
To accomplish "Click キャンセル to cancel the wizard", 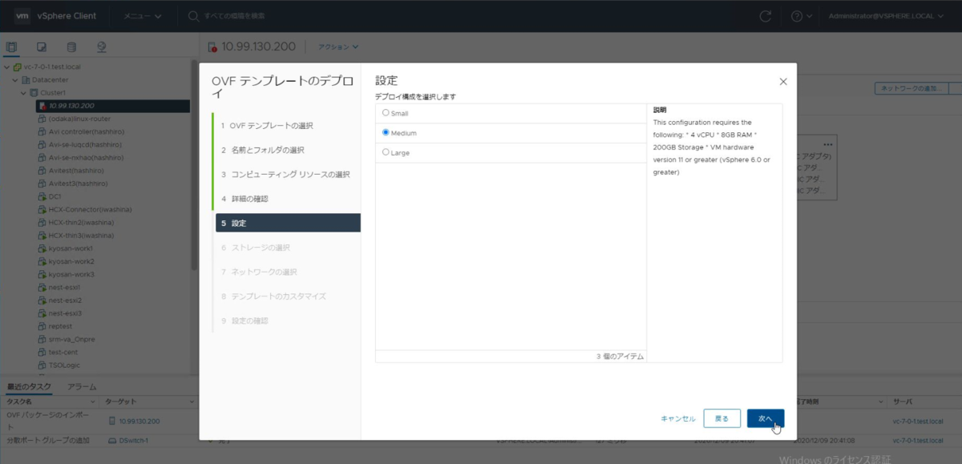I will (x=677, y=418).
